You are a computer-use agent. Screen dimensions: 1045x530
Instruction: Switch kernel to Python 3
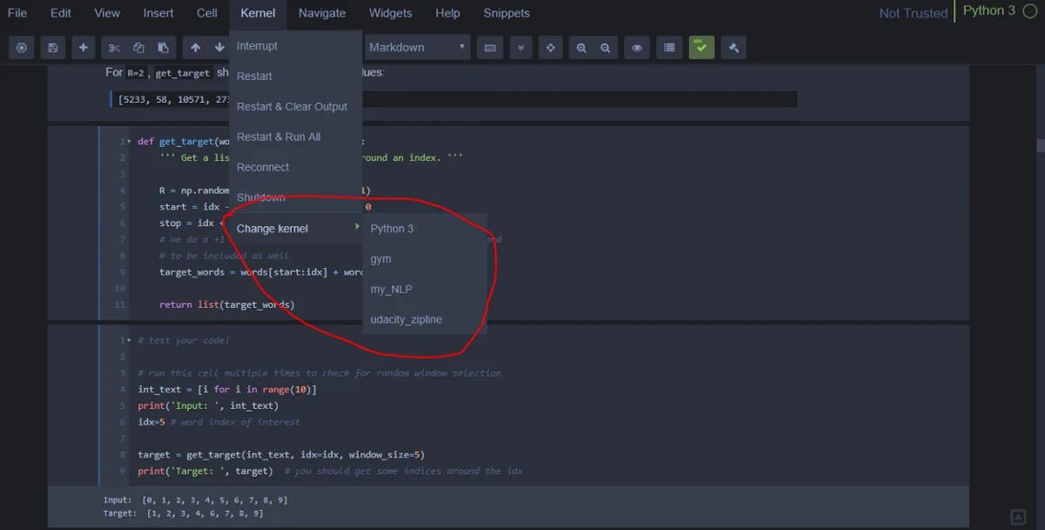pyautogui.click(x=424, y=229)
